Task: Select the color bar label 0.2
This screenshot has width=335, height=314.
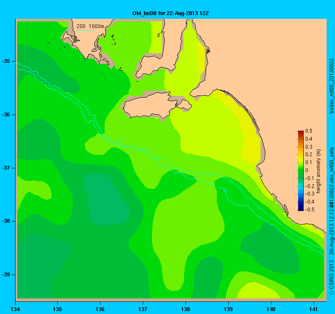Action: [x=309, y=154]
